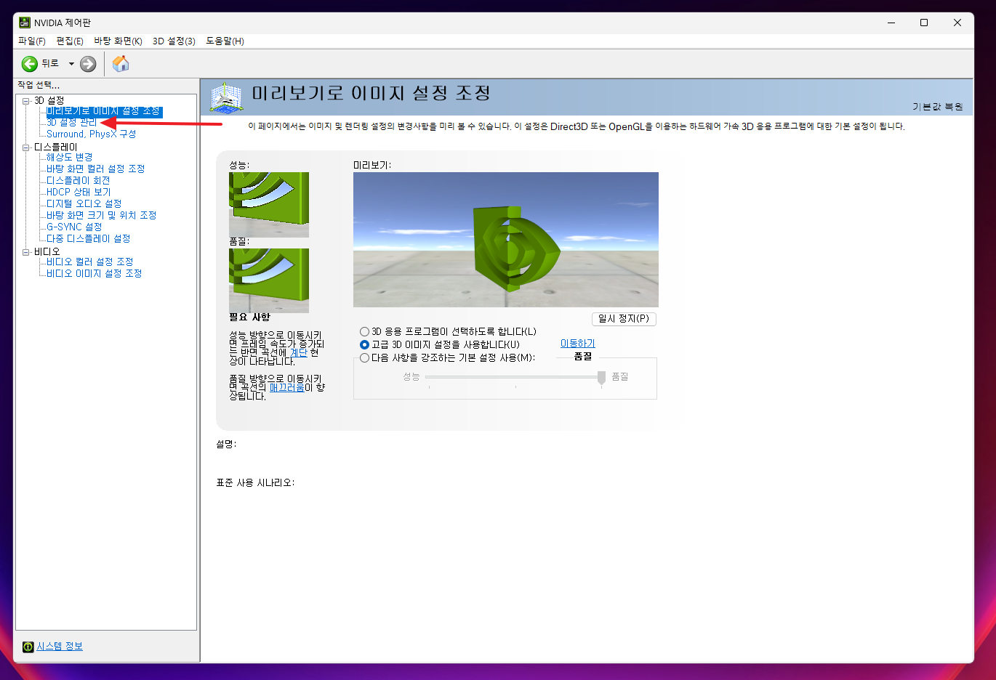Select '비디오 이미지 설정 조정' tree item
Image resolution: width=996 pixels, height=680 pixels.
point(94,274)
